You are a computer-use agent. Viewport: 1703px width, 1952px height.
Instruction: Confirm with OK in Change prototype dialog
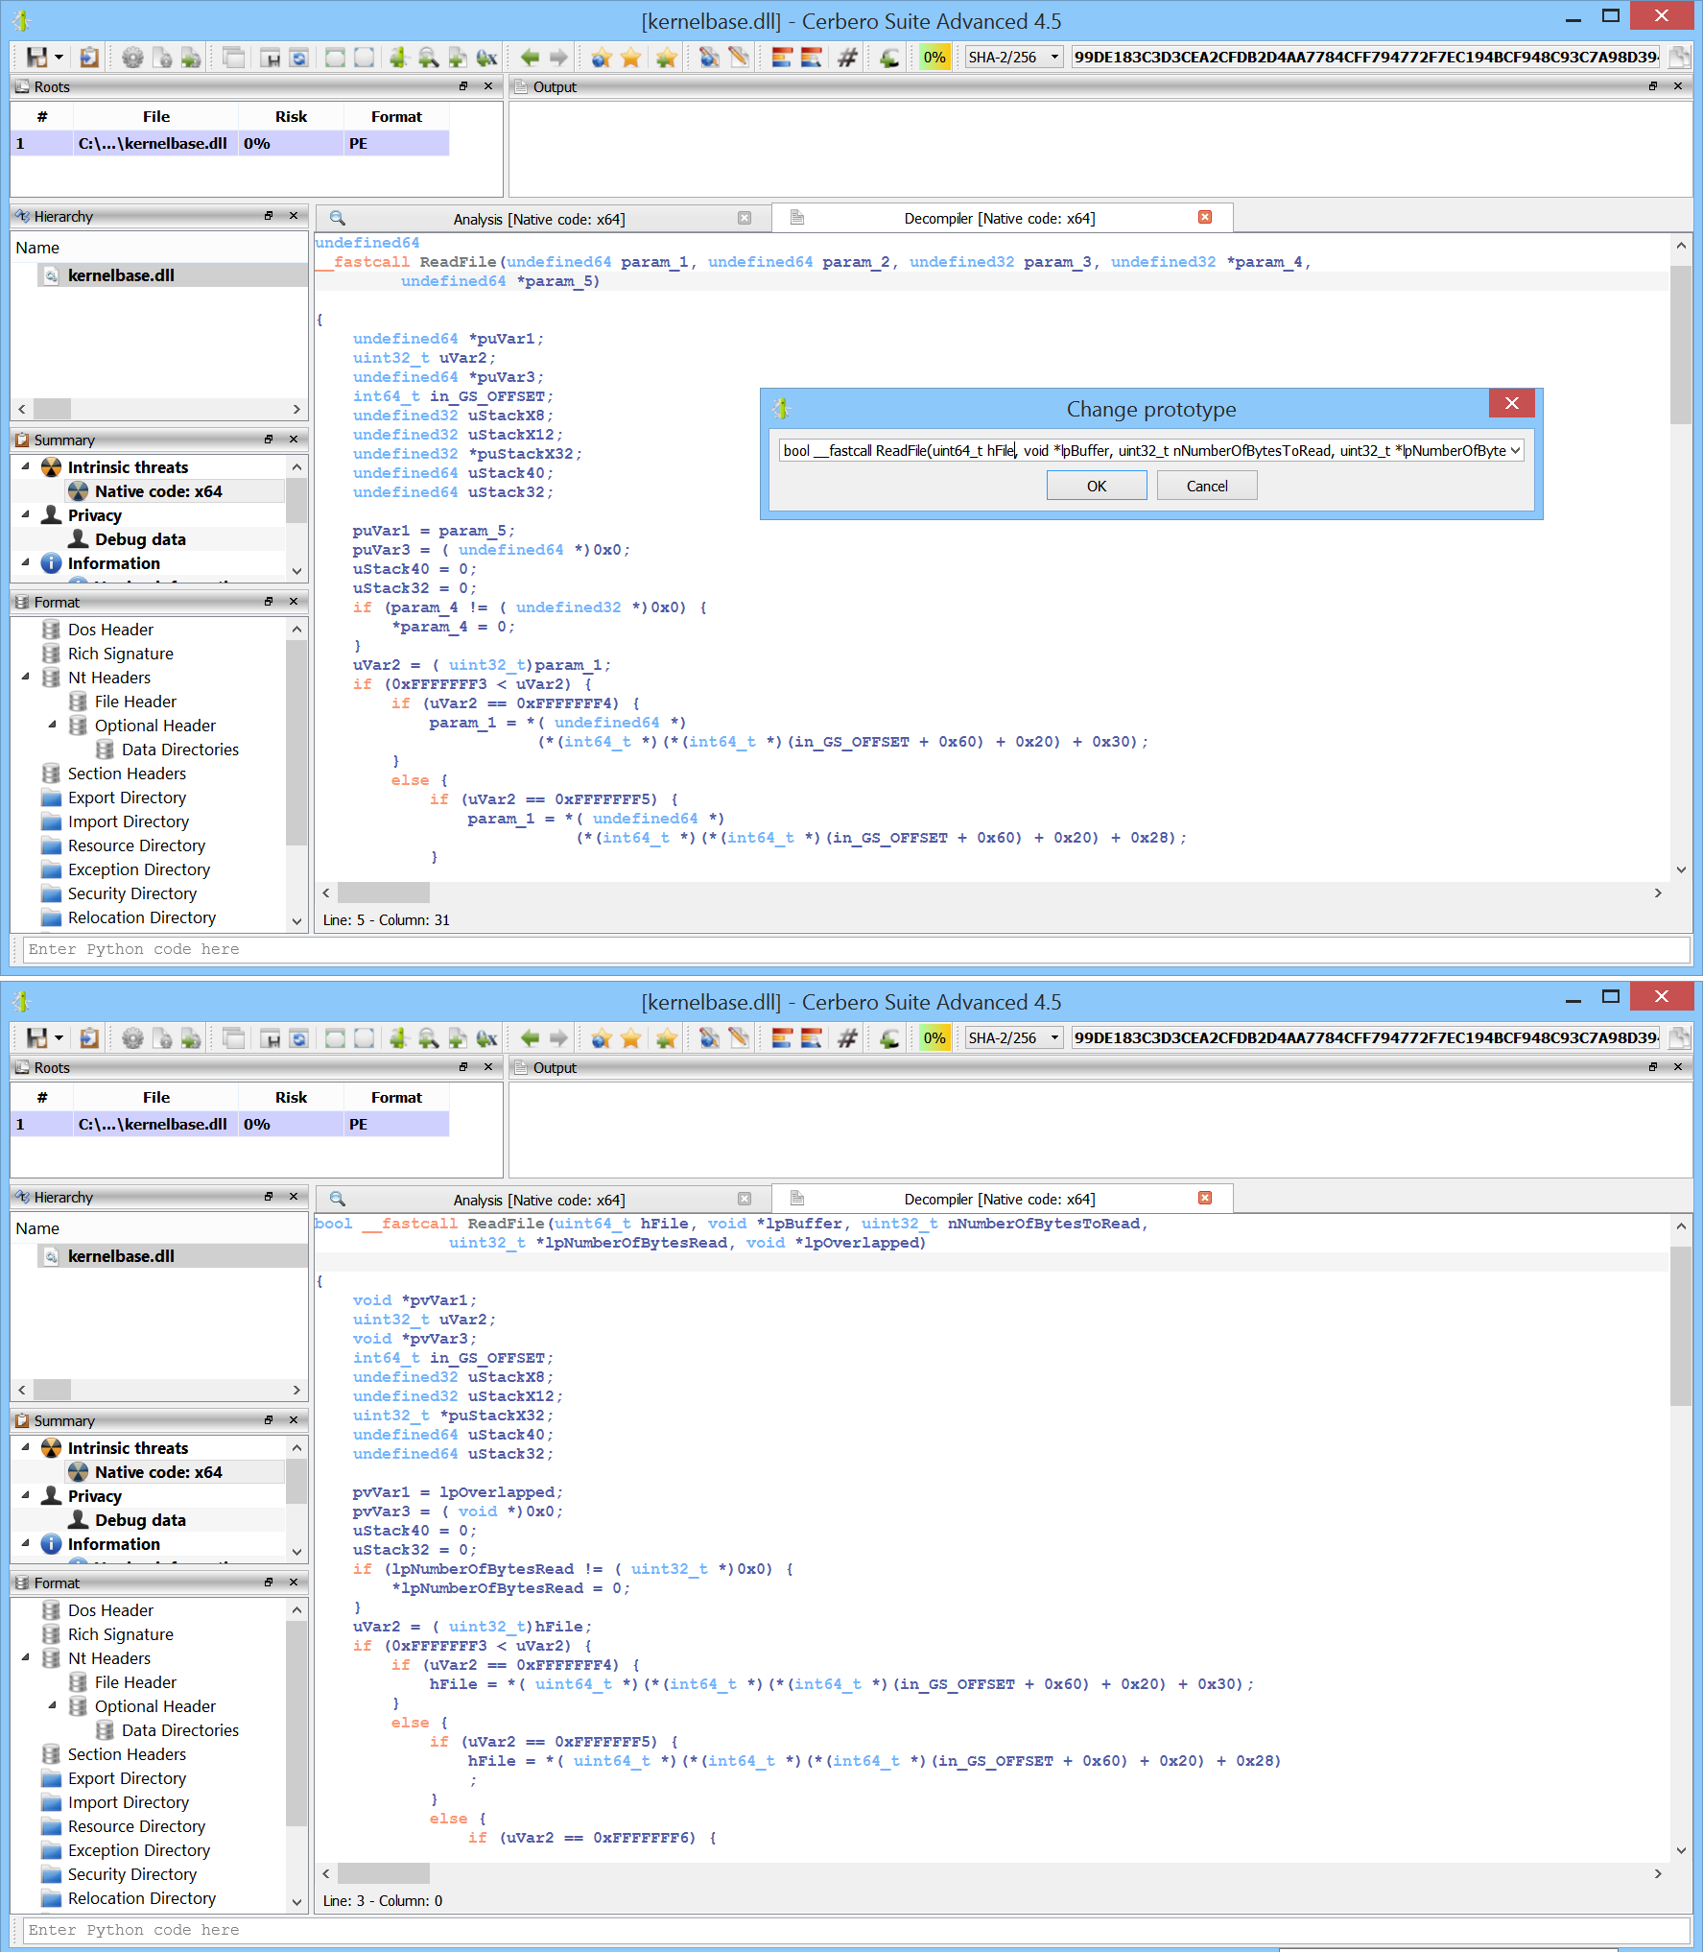click(1097, 486)
